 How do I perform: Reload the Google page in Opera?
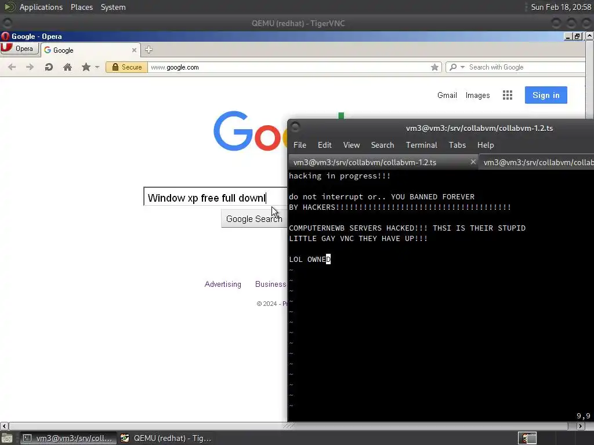pos(49,67)
